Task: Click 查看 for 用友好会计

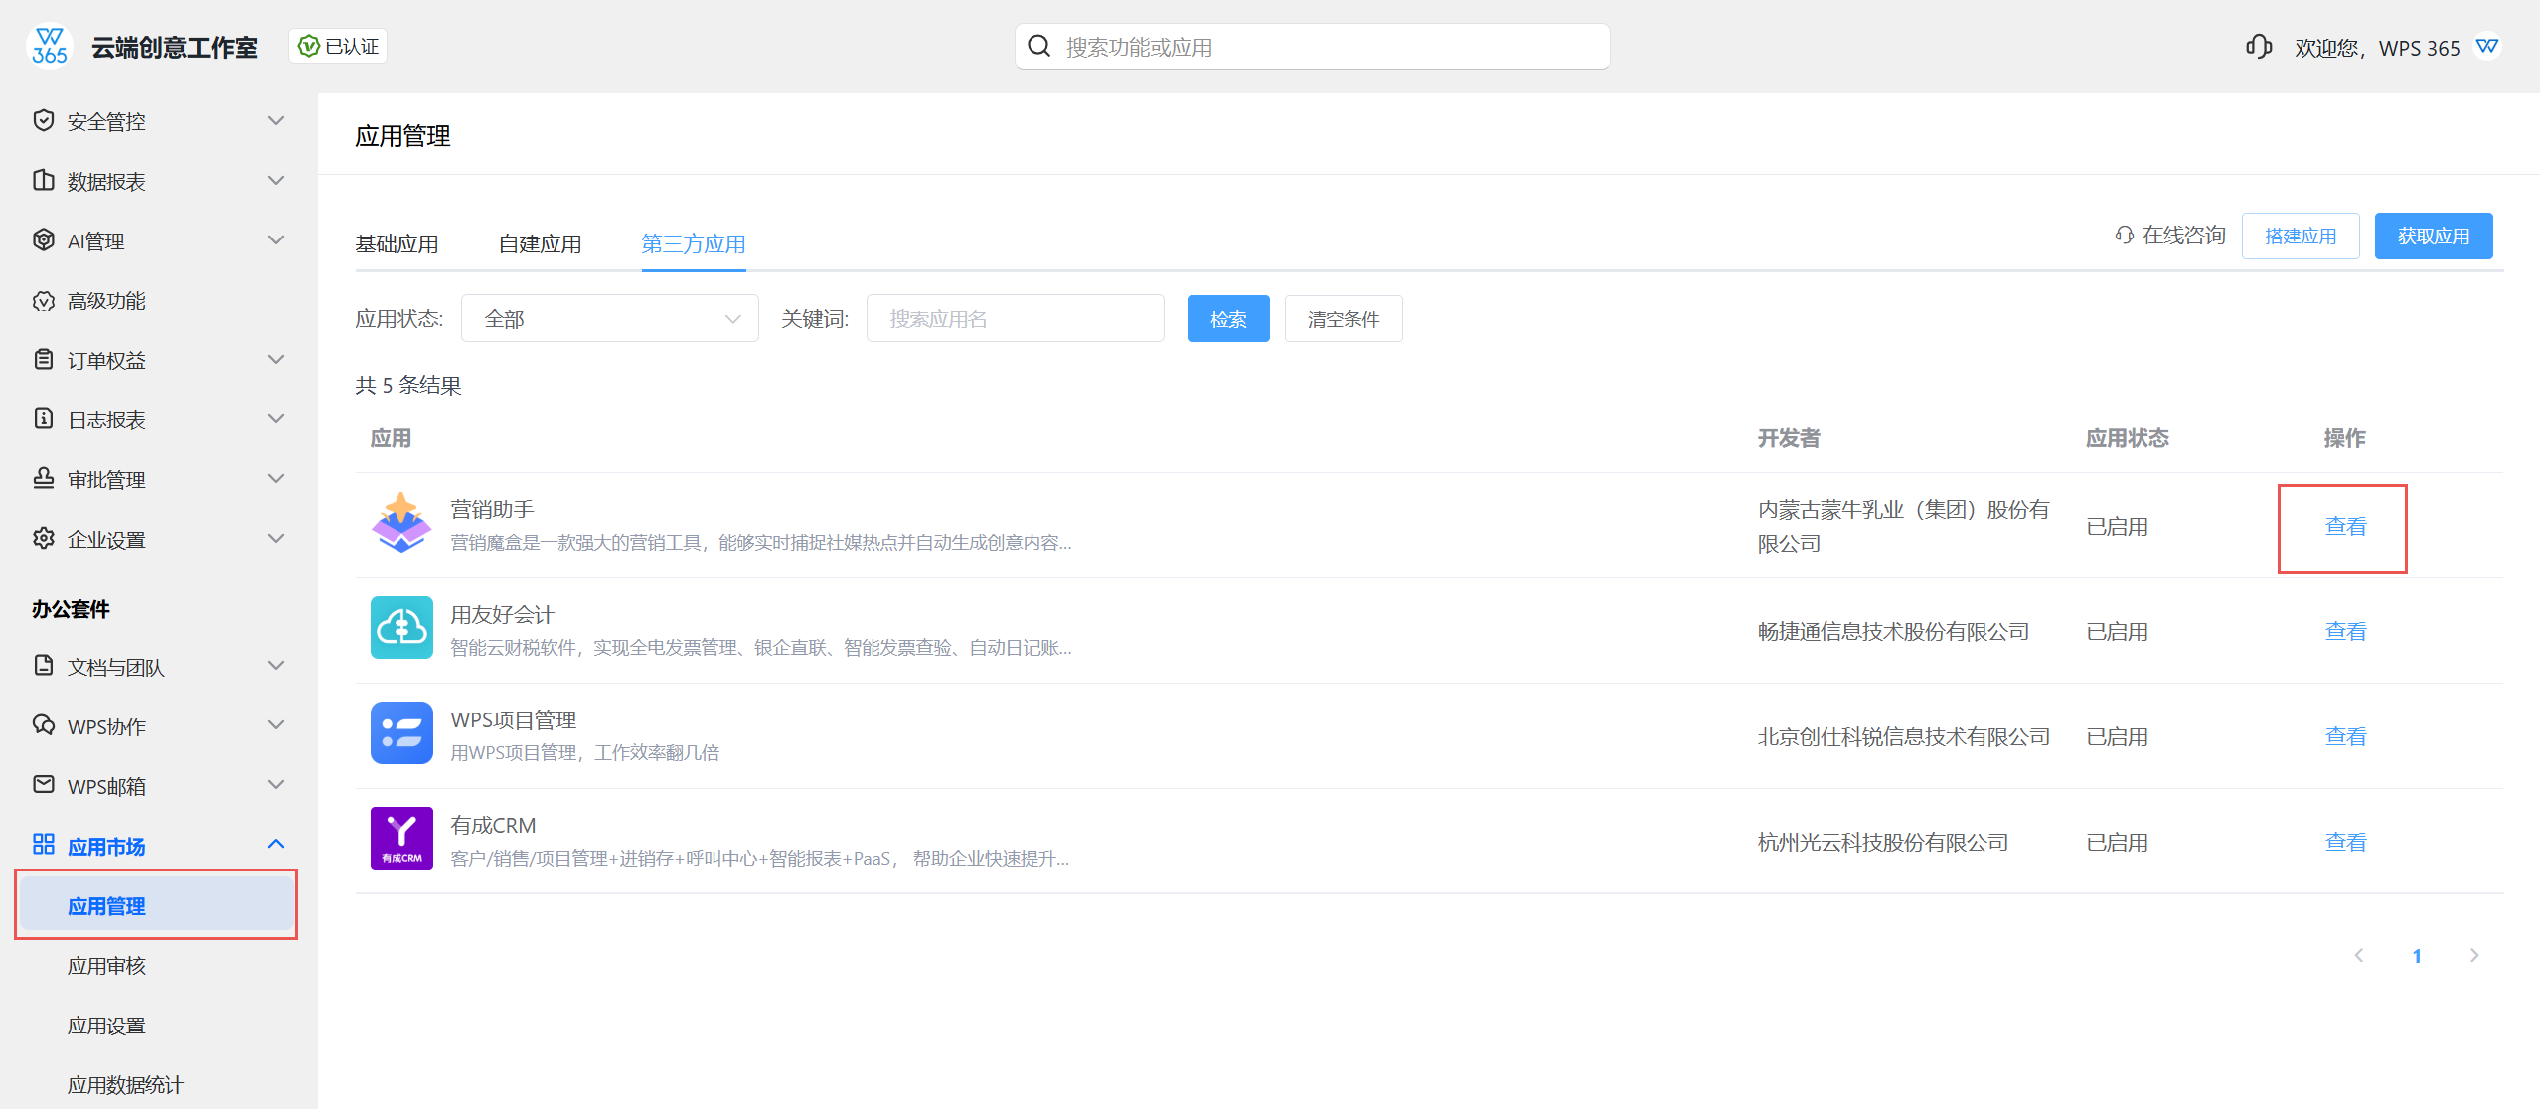Action: pyautogui.click(x=2346, y=631)
